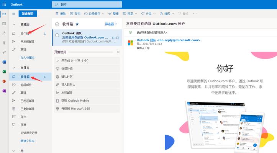Click the 开始使用 progress bar
Screen dimensions: 277x153
tap(91, 52)
